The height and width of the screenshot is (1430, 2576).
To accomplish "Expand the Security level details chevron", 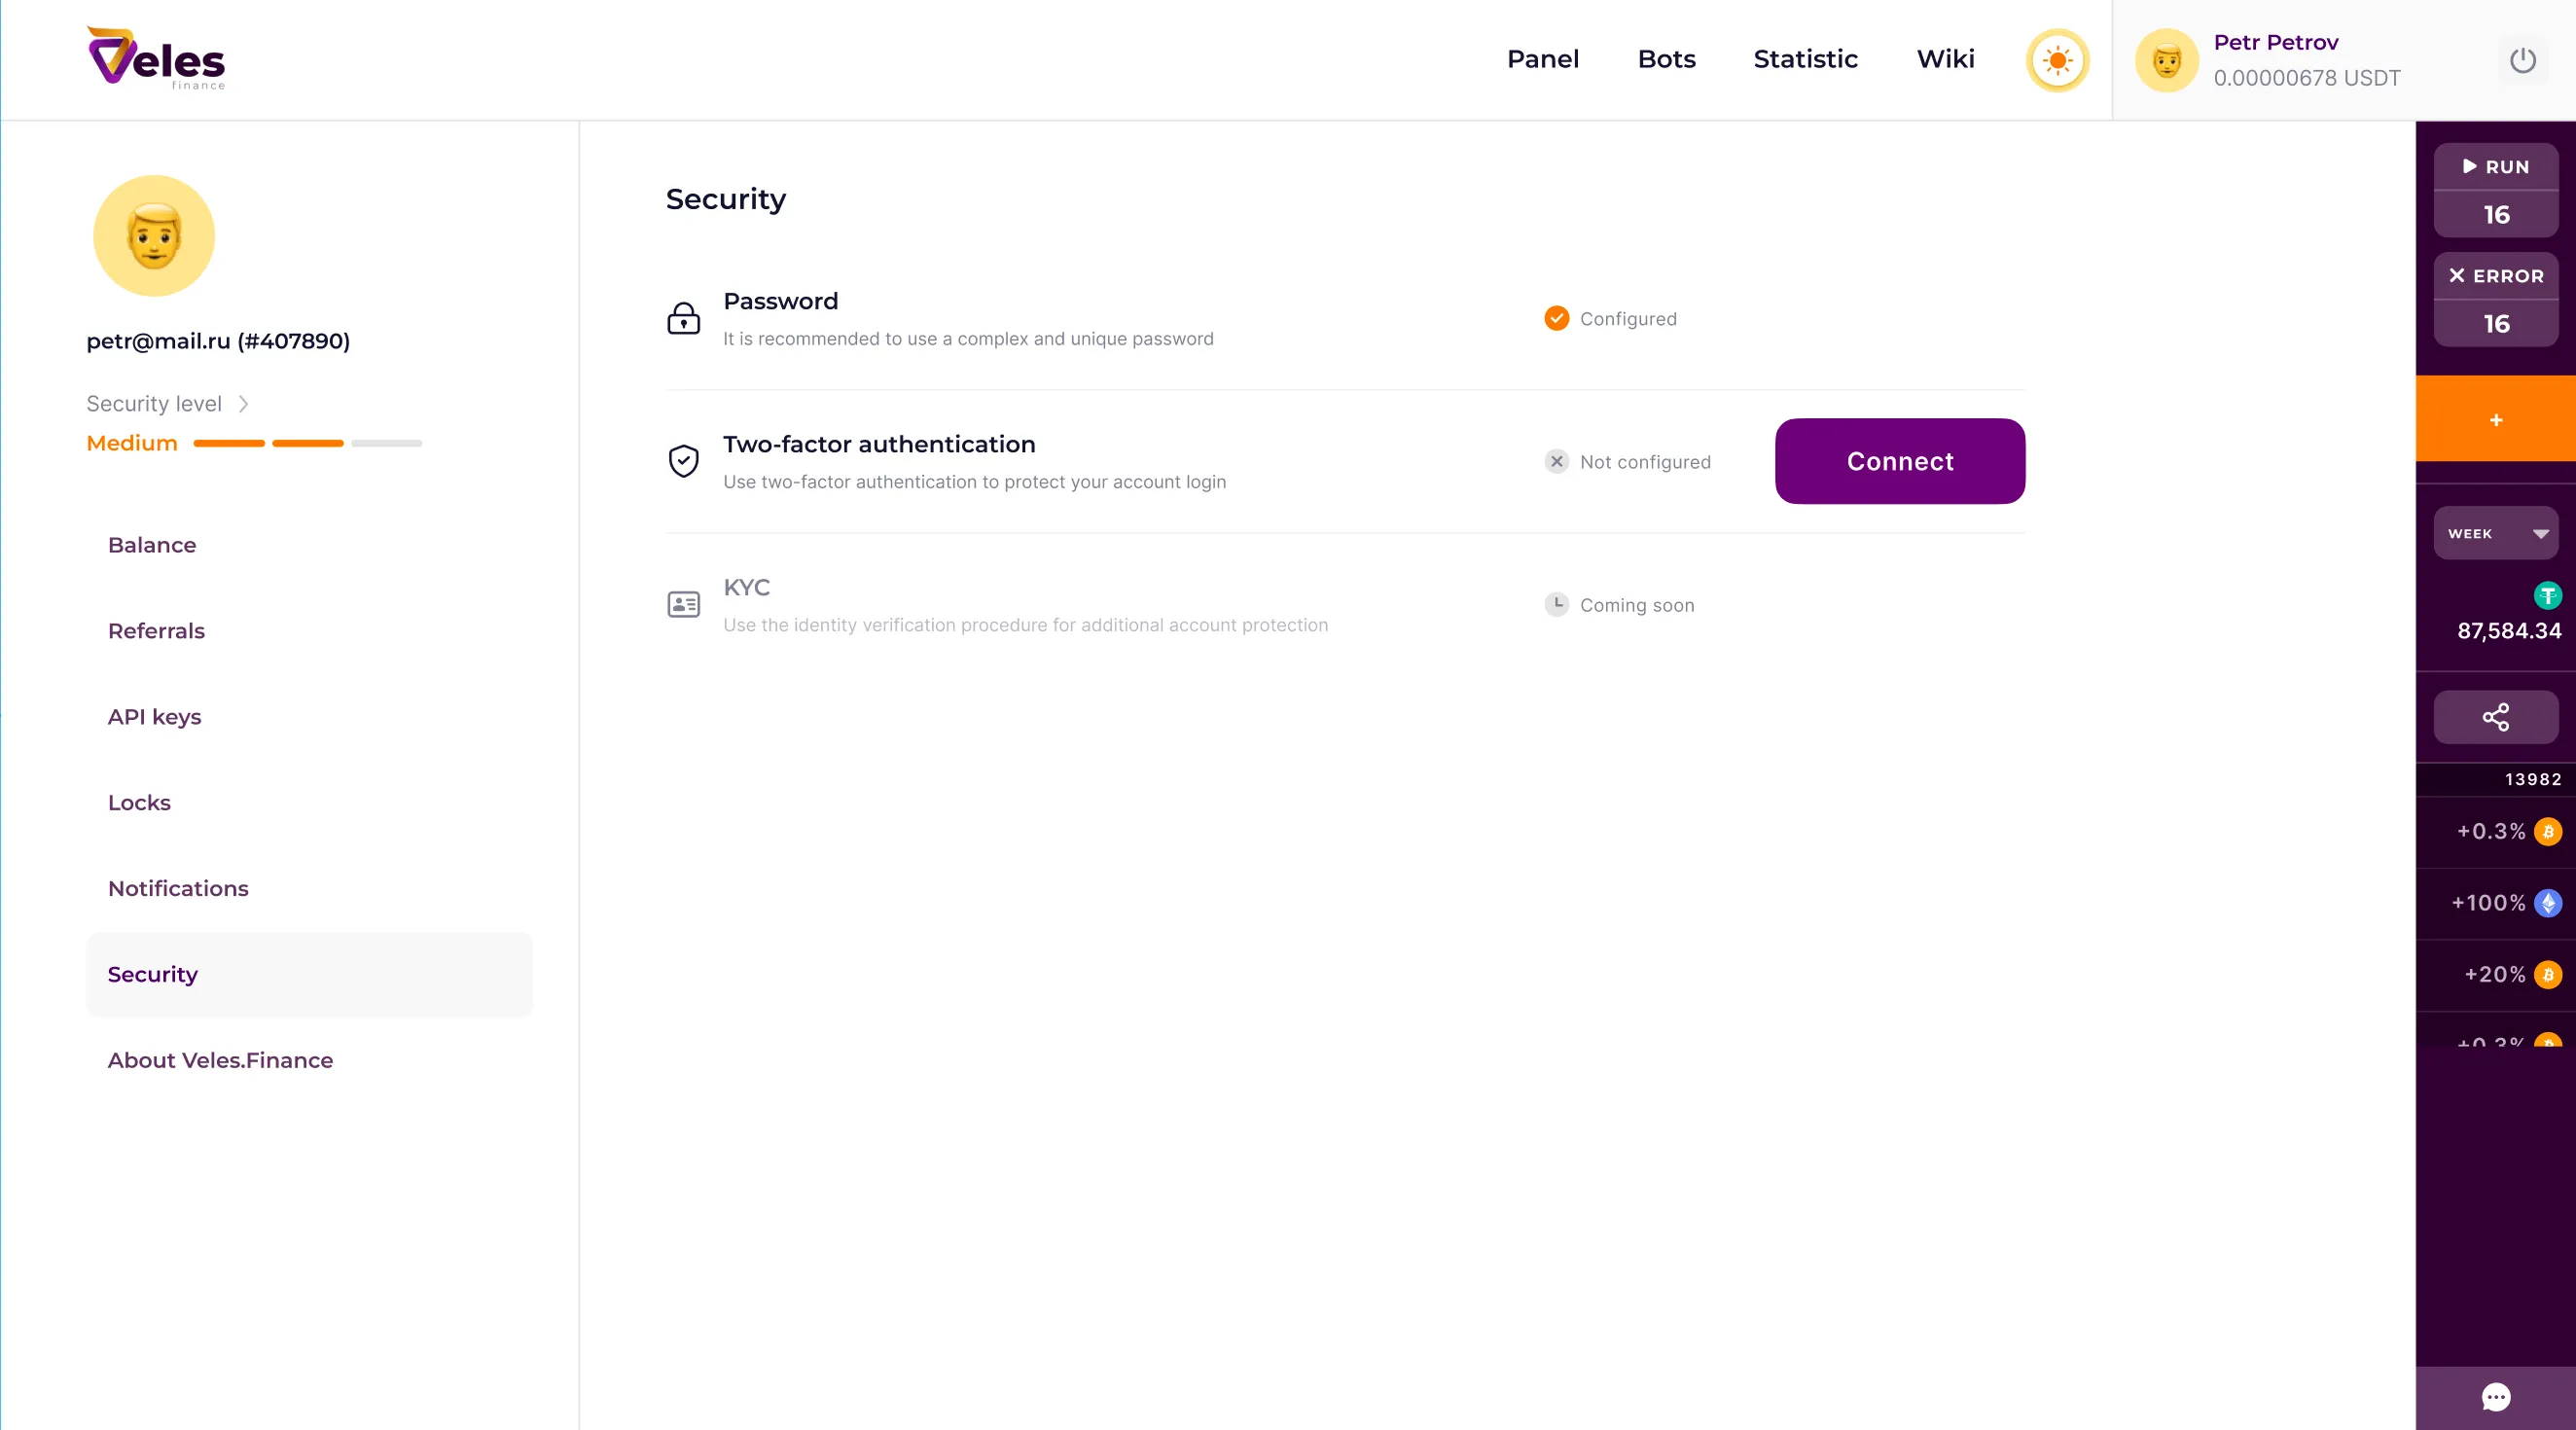I will coord(242,403).
